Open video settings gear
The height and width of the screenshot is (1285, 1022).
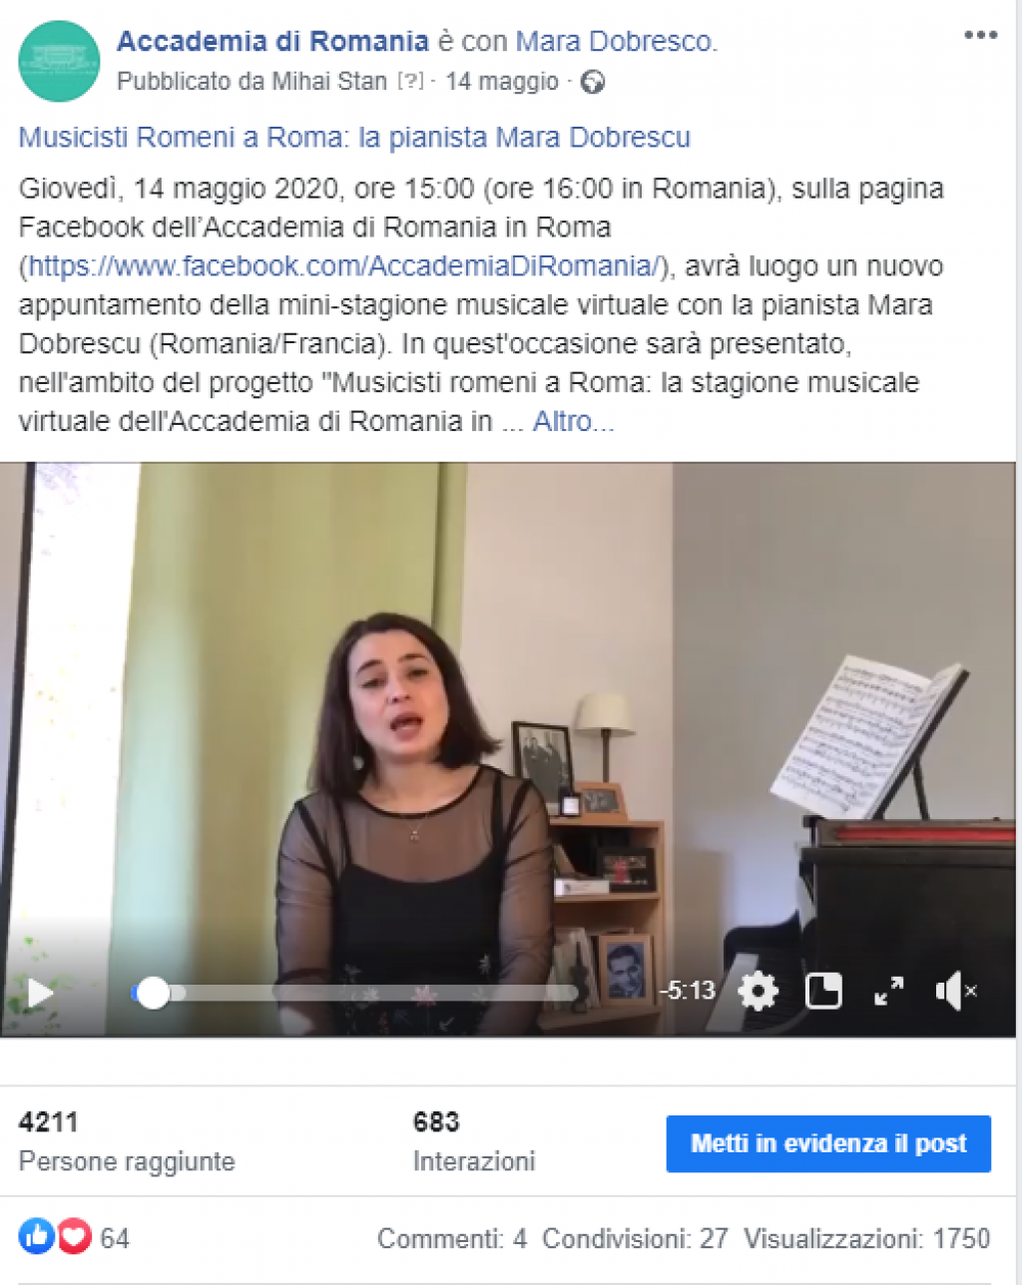pos(758,991)
